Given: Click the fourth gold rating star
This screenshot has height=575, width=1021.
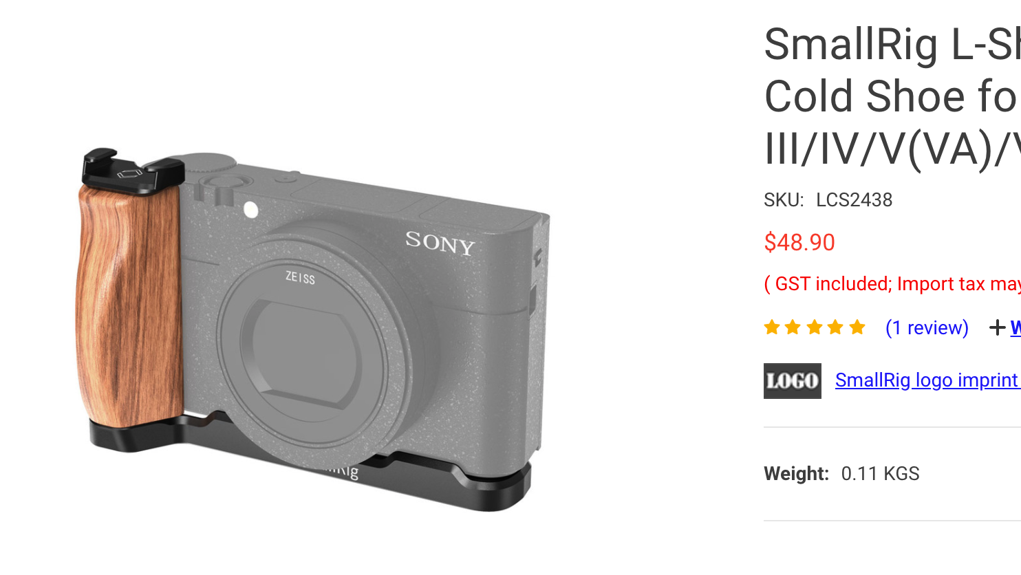Looking at the screenshot, I should [x=836, y=327].
